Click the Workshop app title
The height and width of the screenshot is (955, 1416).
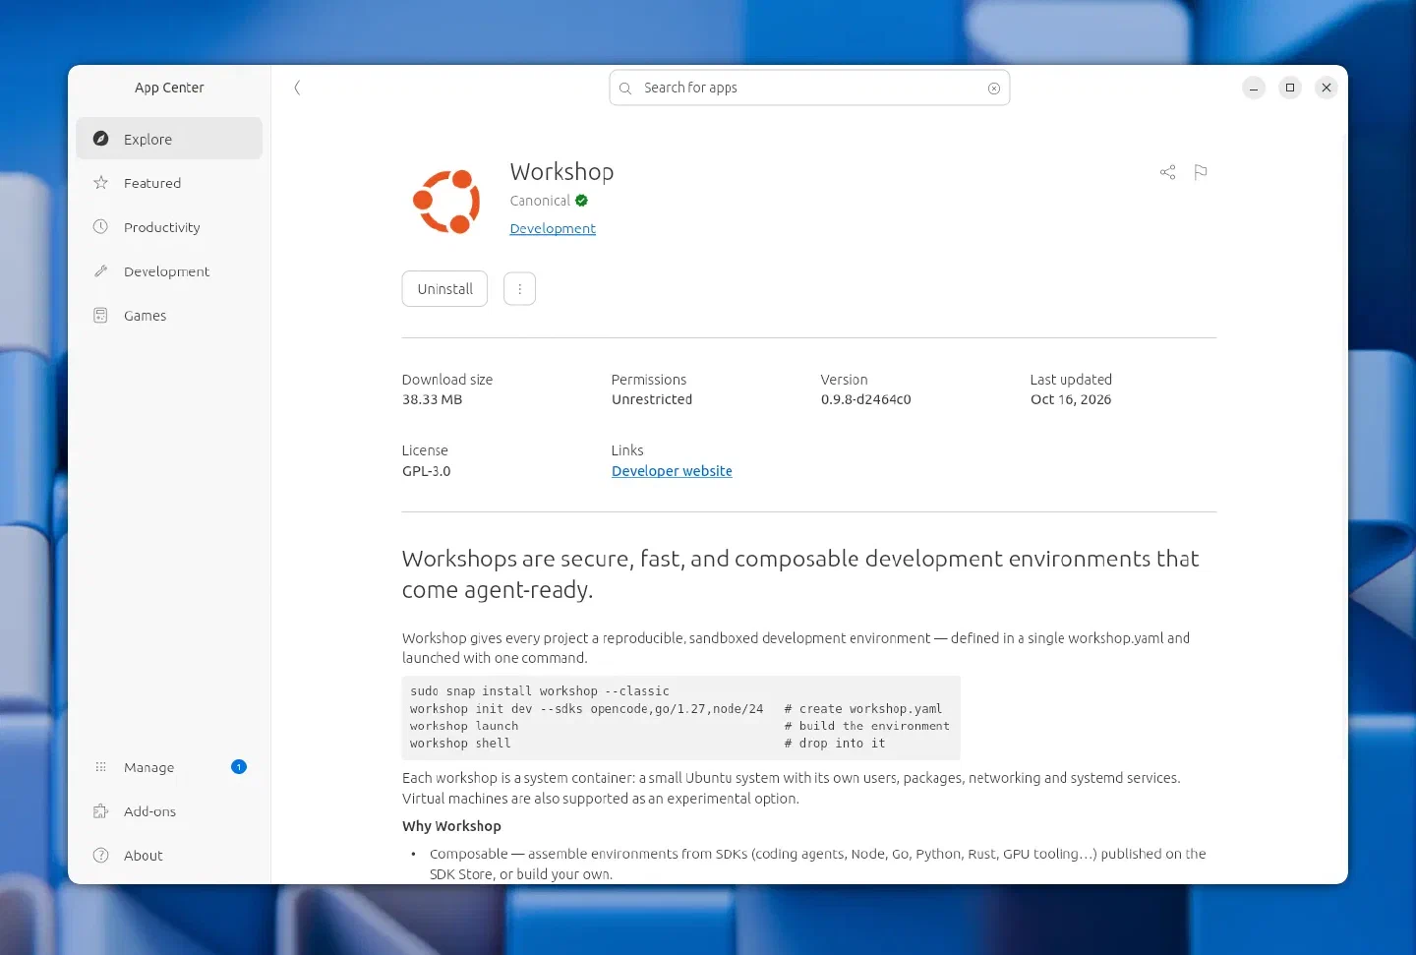tap(561, 172)
